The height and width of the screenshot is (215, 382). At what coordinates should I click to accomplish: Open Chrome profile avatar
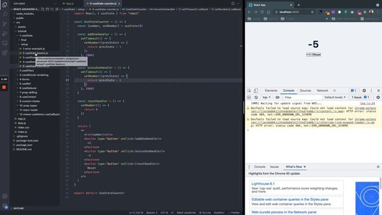[371, 12]
